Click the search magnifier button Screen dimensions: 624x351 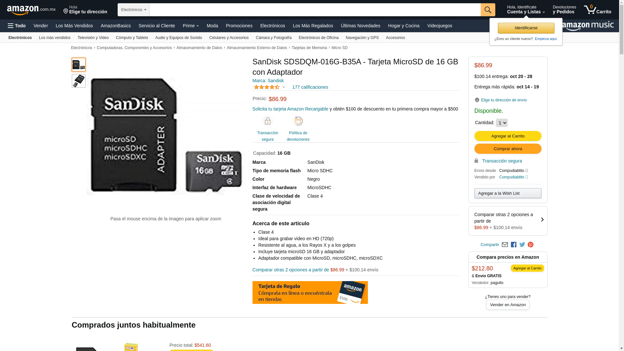(x=487, y=10)
